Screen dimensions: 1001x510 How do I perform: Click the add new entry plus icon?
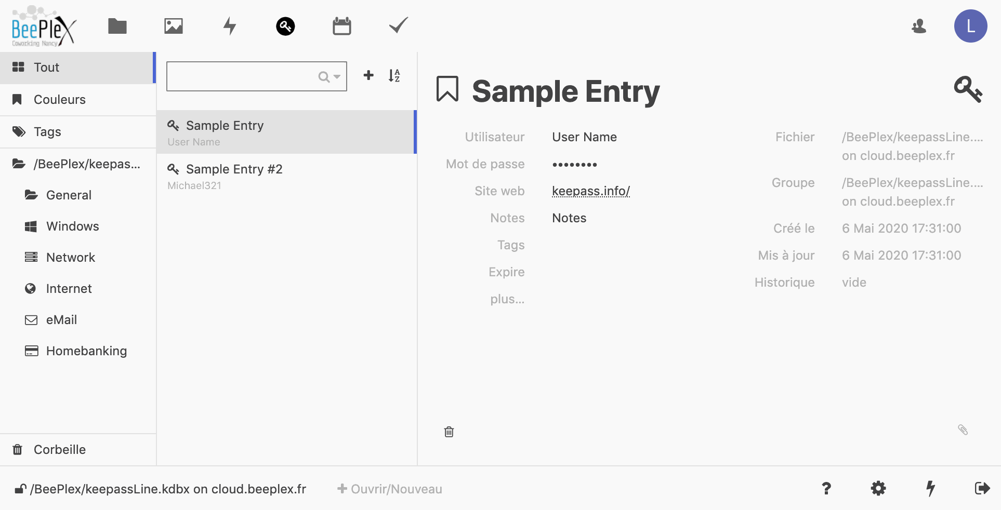(x=368, y=75)
